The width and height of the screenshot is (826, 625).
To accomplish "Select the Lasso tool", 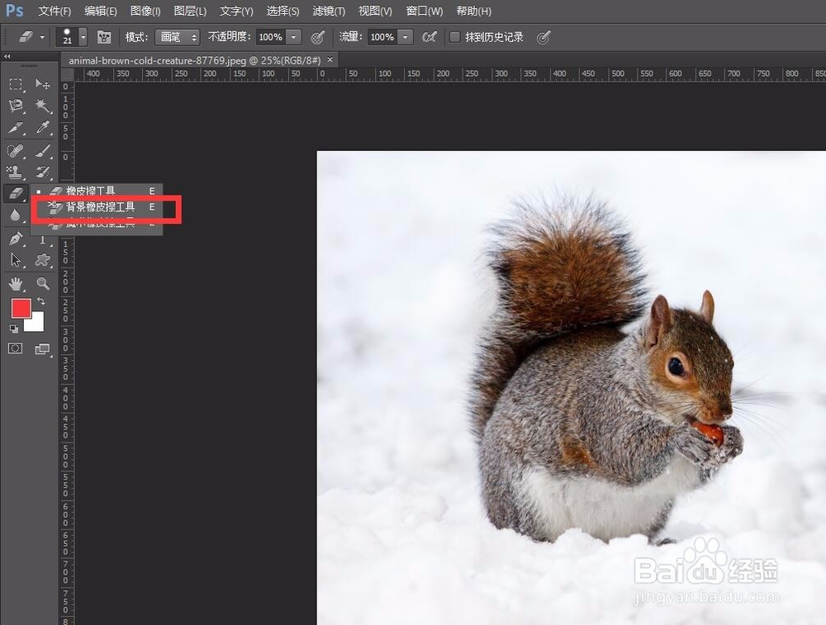I will point(16,106).
